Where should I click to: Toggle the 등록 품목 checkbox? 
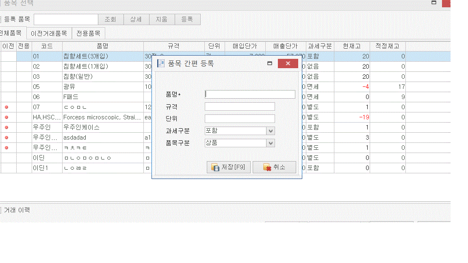tap(1, 19)
